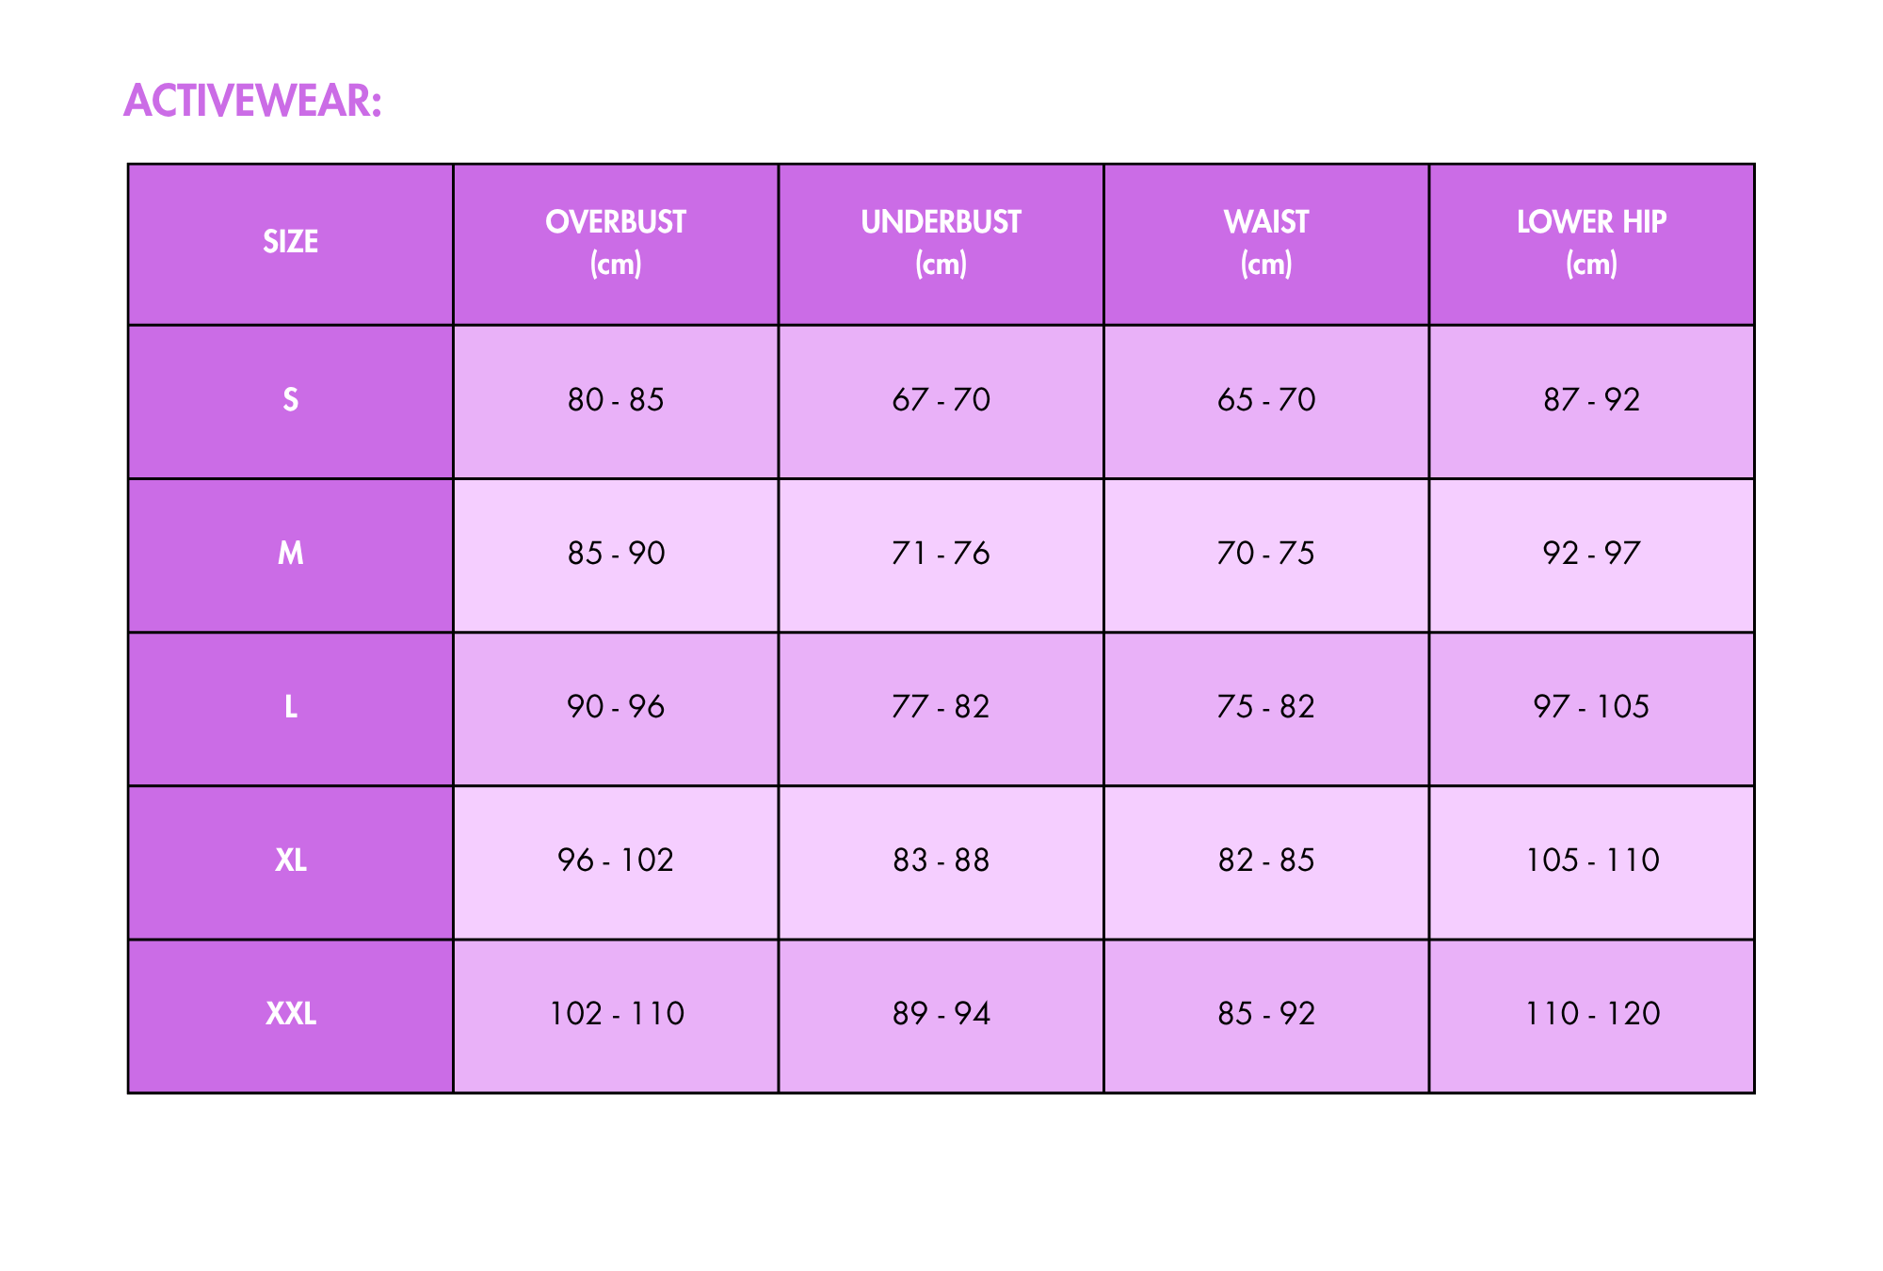This screenshot has width=1883, height=1271.
Task: Select the 102 - 110 overbust cell
Action: (616, 1014)
